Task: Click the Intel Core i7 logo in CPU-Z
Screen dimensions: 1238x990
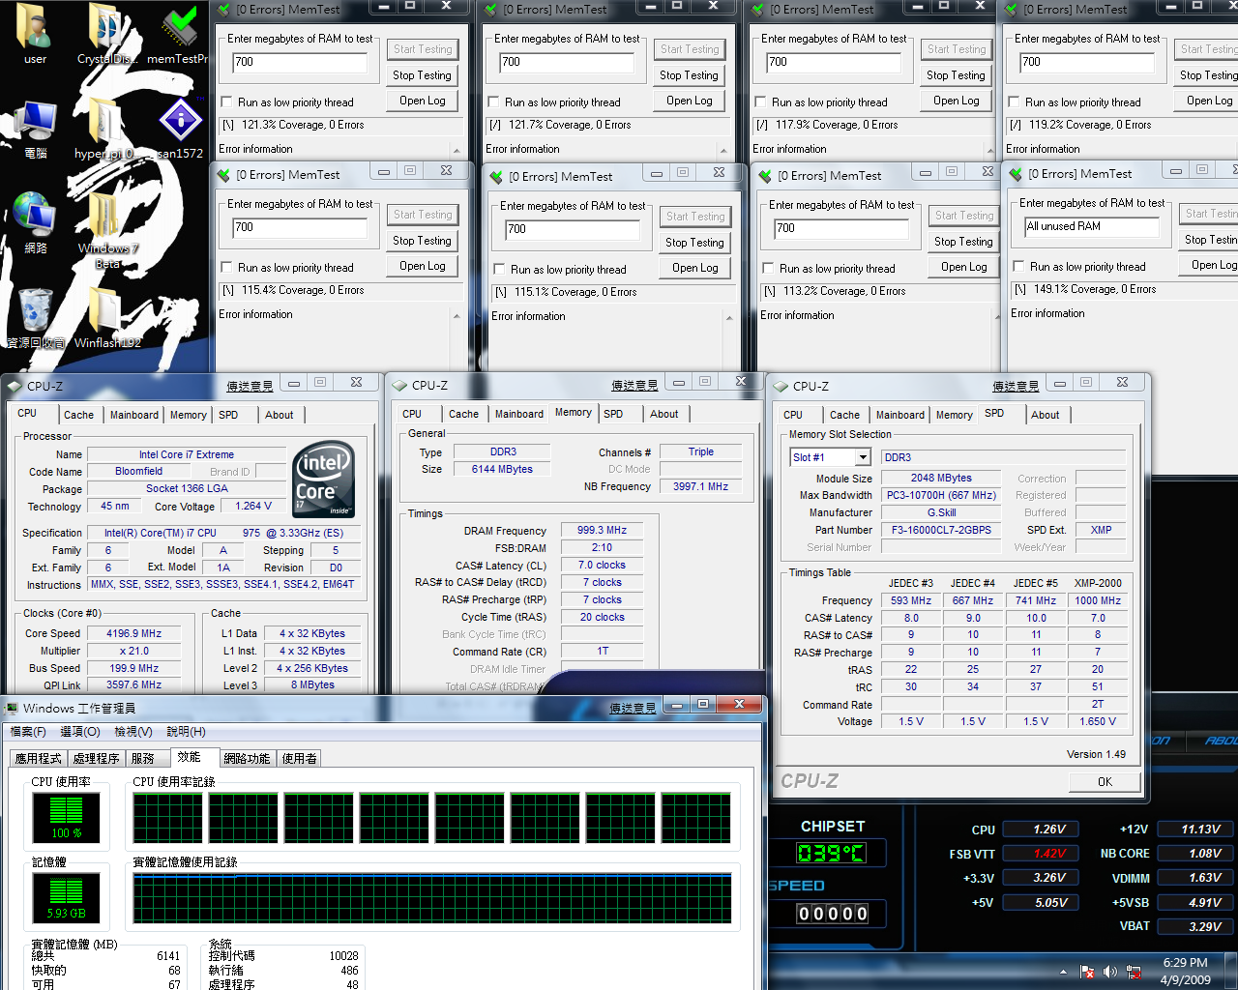Action: click(x=323, y=480)
